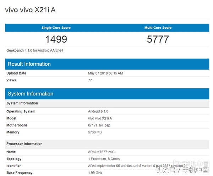Select the Identifier label
This screenshot has height=176, width=213.
click(x=13, y=166)
